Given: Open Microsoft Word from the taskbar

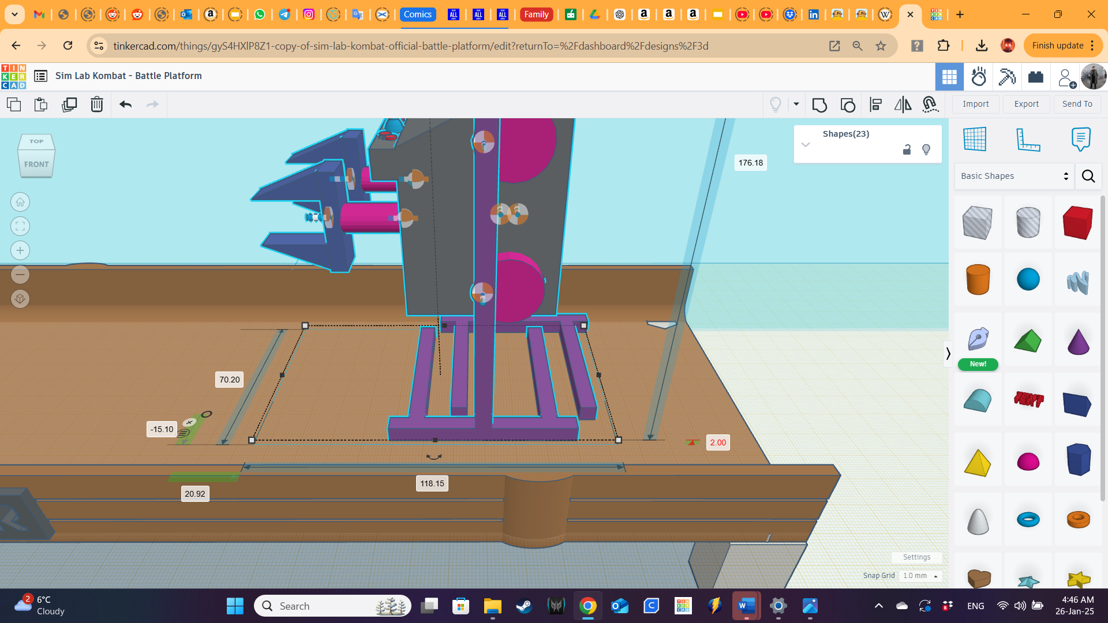Looking at the screenshot, I should point(746,606).
